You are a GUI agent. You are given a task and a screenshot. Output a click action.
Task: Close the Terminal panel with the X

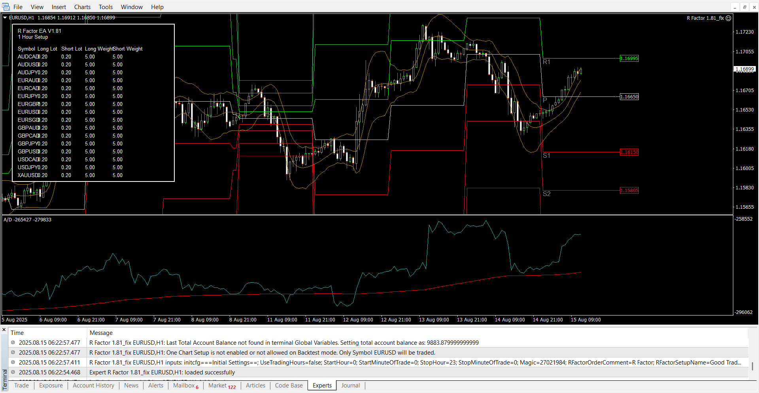[4, 330]
